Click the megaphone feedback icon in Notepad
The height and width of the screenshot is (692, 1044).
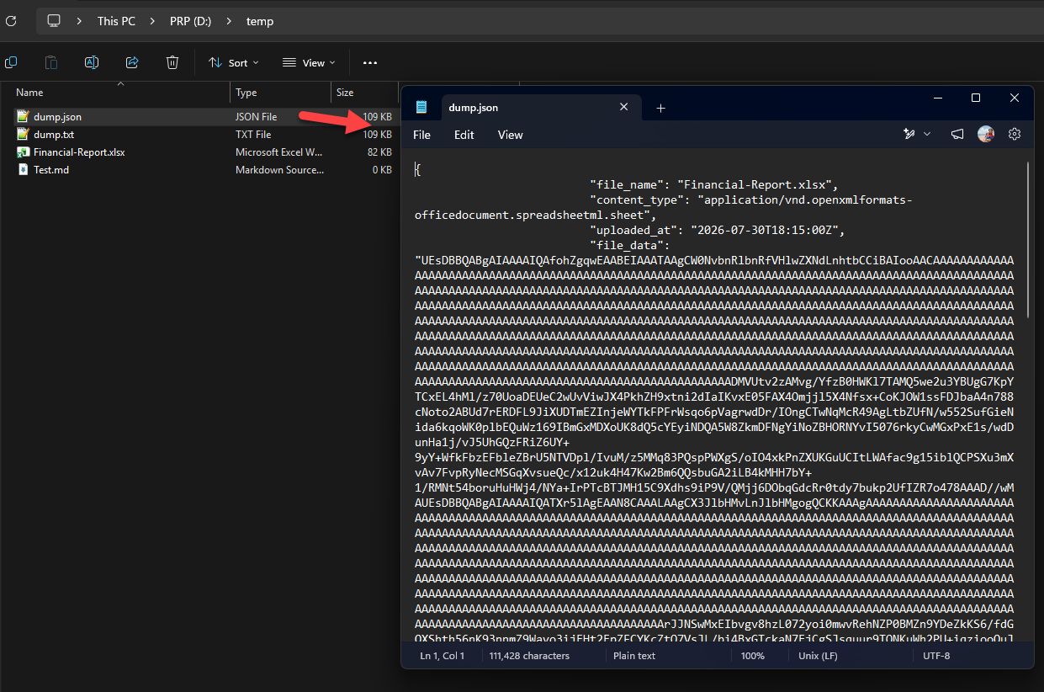(x=957, y=134)
